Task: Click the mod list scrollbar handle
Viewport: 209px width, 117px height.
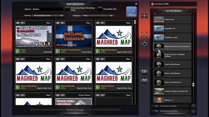Action: click(x=135, y=22)
